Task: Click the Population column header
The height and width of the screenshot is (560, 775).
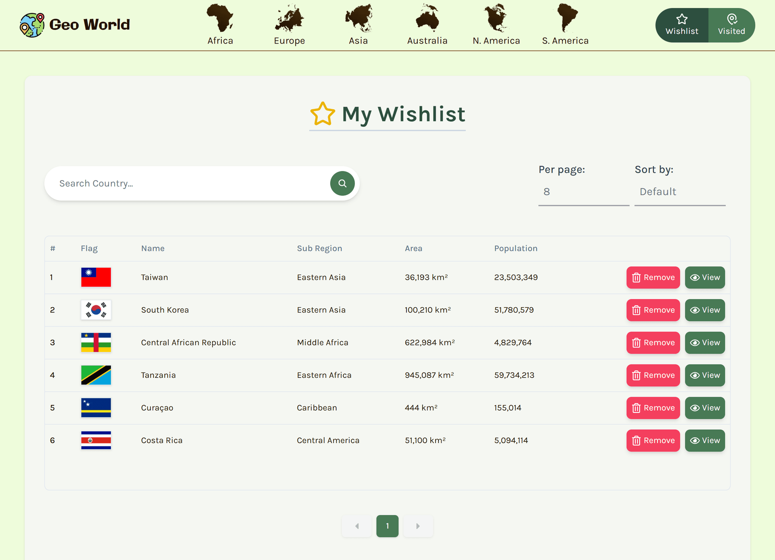Action: point(516,248)
